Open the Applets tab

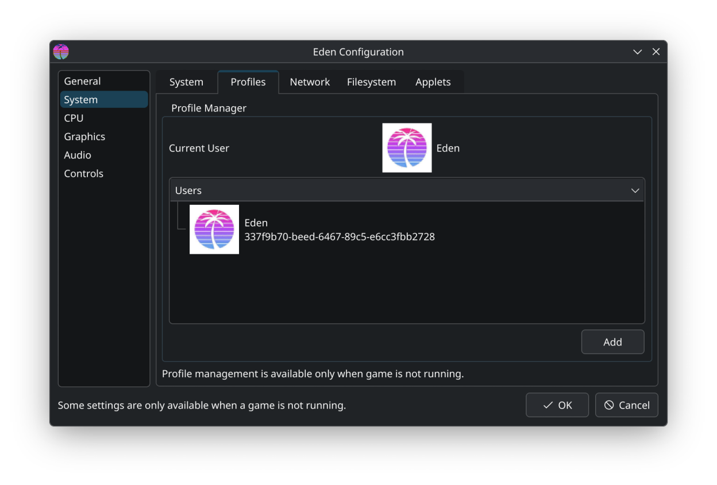tap(433, 82)
